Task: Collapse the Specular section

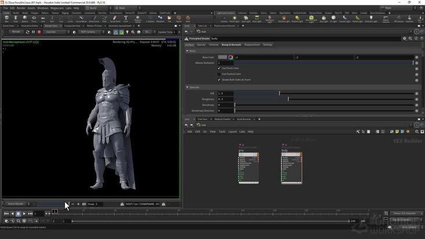Action: pos(188,87)
